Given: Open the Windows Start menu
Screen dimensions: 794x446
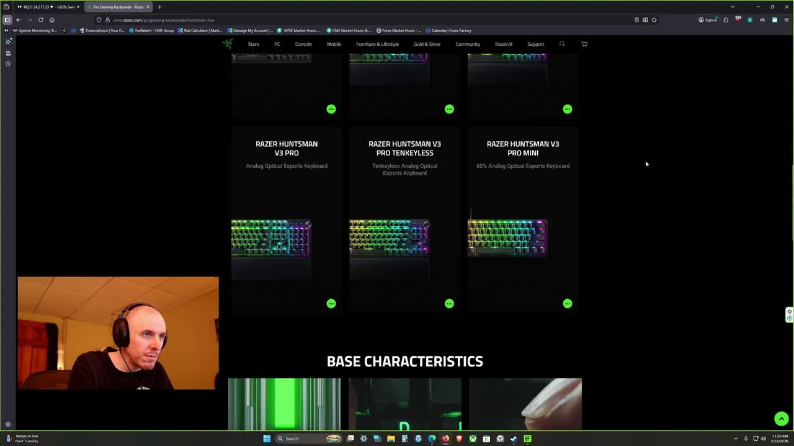Looking at the screenshot, I should (x=267, y=439).
